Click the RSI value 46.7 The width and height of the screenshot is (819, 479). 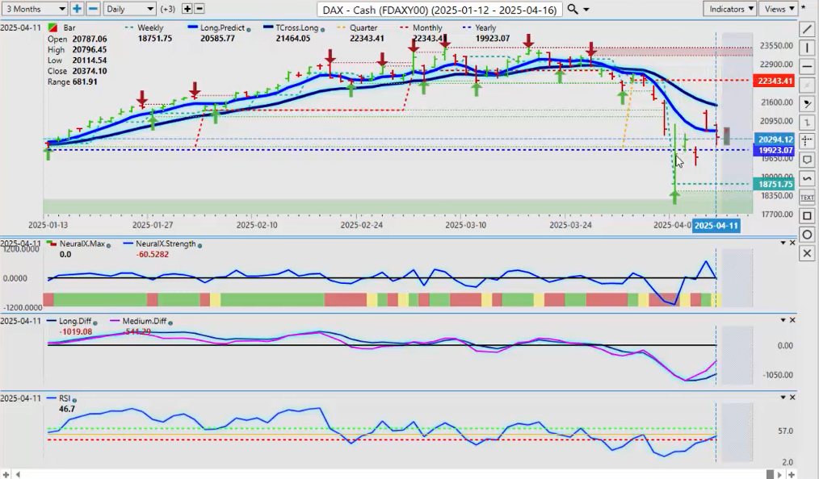point(67,409)
